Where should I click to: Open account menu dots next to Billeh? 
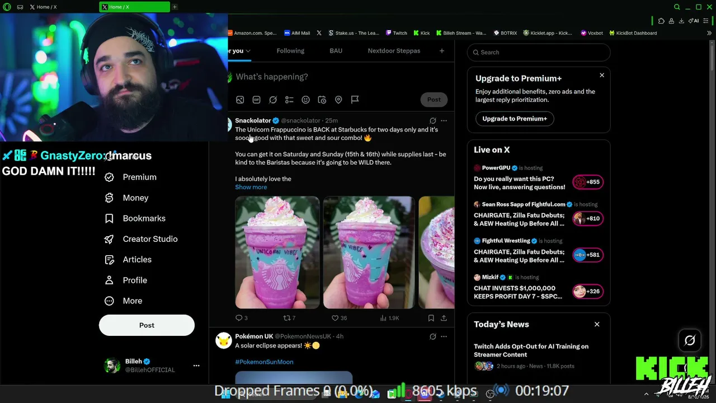tap(196, 365)
